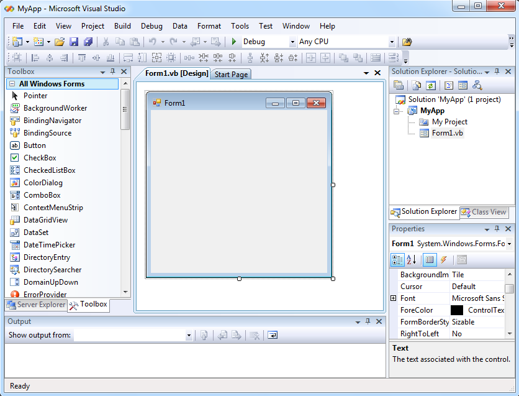This screenshot has width=519, height=396.
Task: Click the New Project toolbar icon
Action: pyautogui.click(x=17, y=42)
